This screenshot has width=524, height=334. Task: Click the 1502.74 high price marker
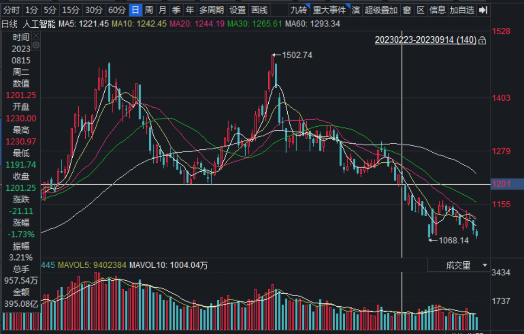(297, 55)
